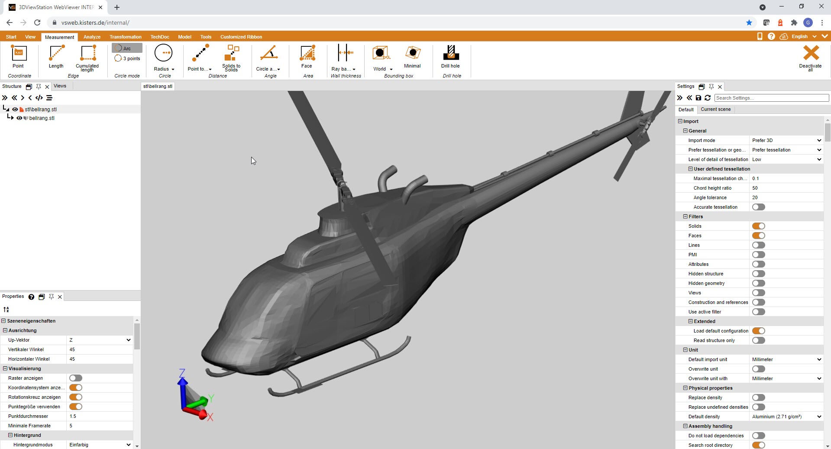Select the Point to distance tool
Image resolution: width=831 pixels, height=449 pixels.
200,57
